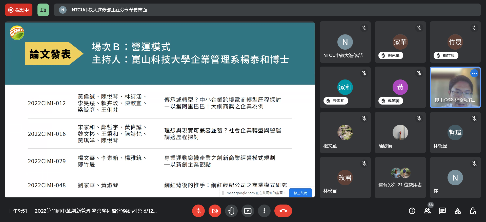486x222 pixels.
Task: Open host controls lock icon
Action: click(x=473, y=211)
